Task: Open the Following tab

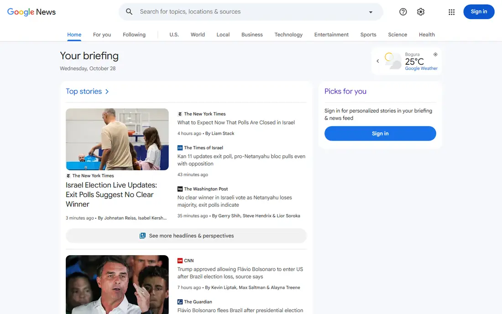Action: click(134, 35)
